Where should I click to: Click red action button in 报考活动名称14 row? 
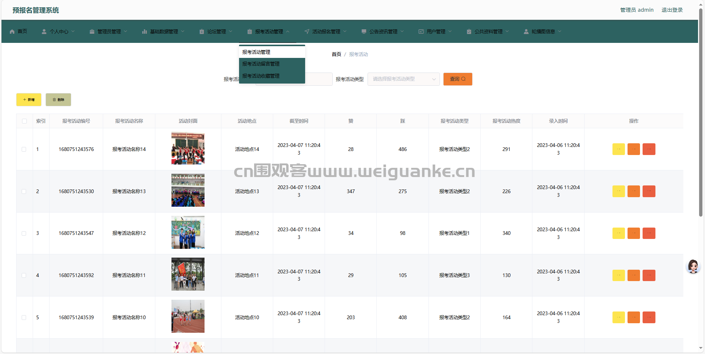coord(649,149)
